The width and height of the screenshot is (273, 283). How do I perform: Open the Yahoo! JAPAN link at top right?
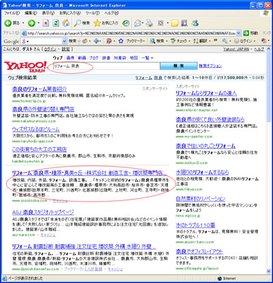(236, 49)
